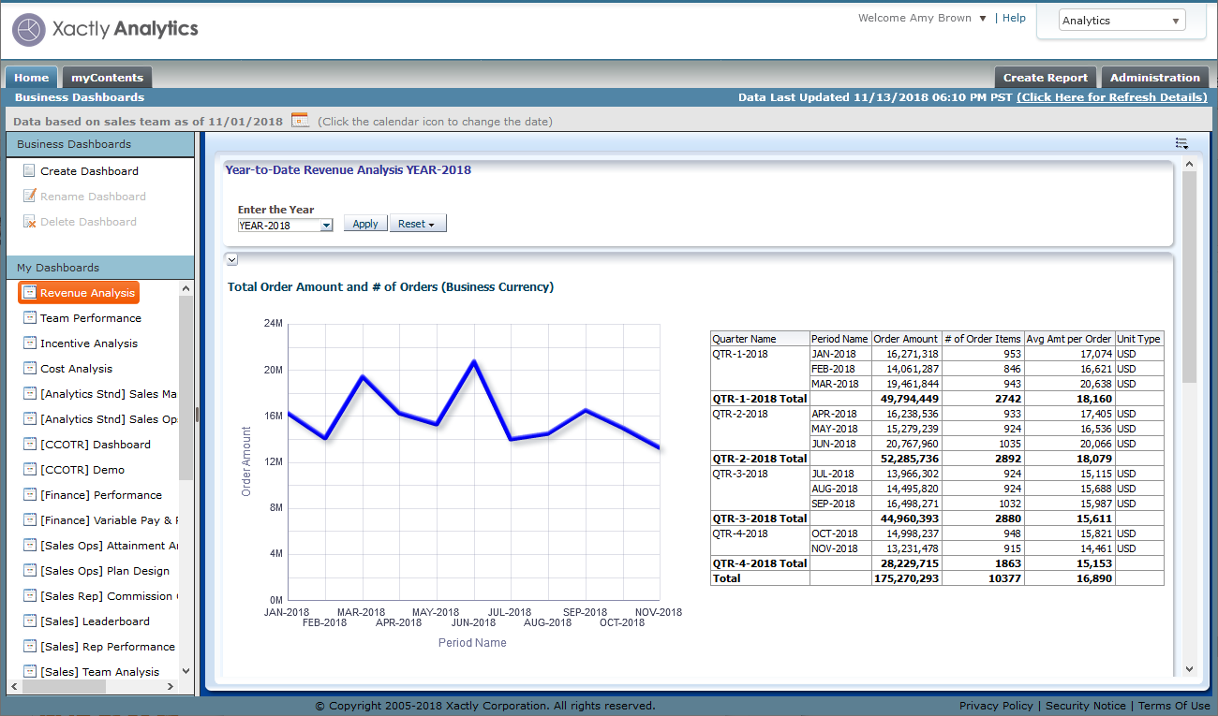This screenshot has height=716, width=1218.
Task: Click the calendar icon to change date
Action: [300, 120]
